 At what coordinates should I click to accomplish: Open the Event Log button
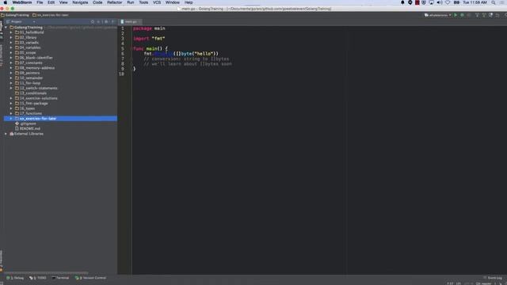493,278
